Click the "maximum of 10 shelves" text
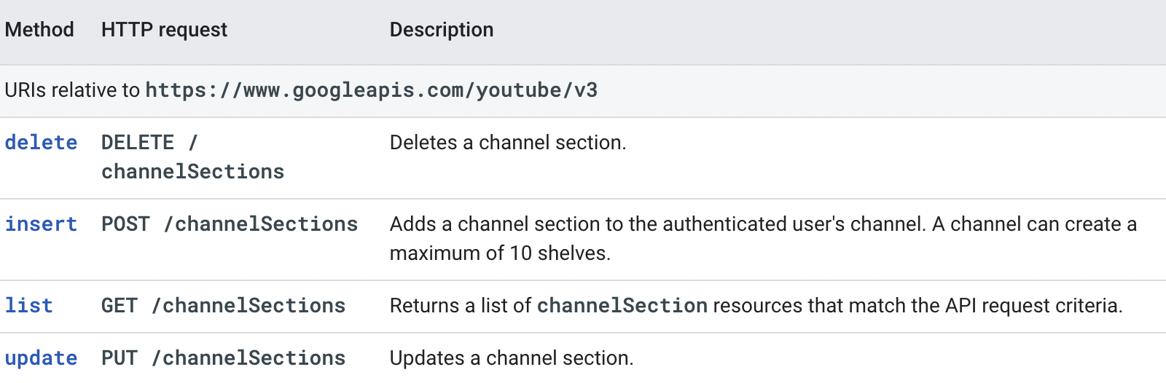Image resolution: width=1166 pixels, height=383 pixels. pyautogui.click(x=500, y=253)
